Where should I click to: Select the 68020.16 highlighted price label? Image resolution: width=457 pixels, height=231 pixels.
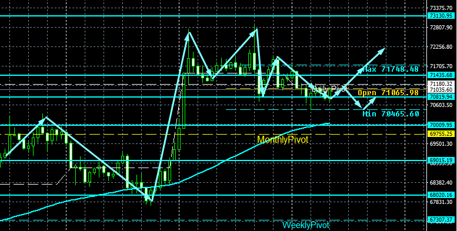(x=441, y=195)
